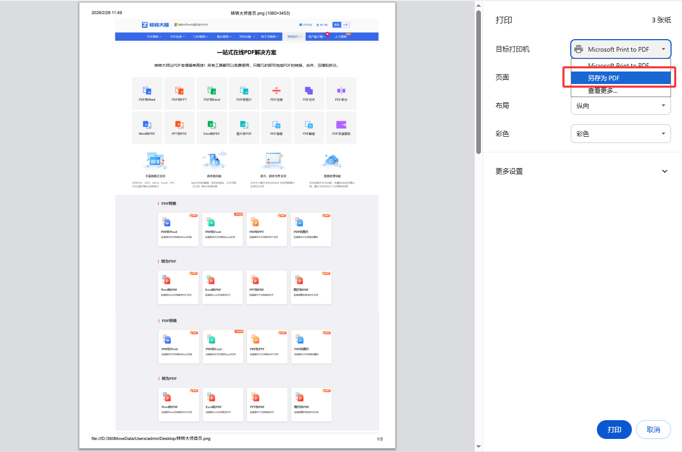This screenshot has height=452, width=682.
Task: Click the PDF转Word icon in preview
Action: click(147, 91)
